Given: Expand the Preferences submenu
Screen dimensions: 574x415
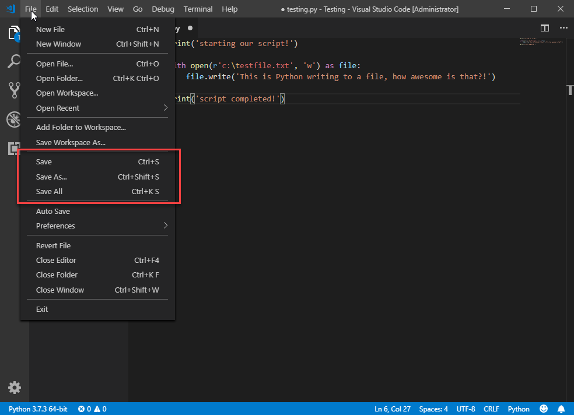Looking at the screenshot, I should (x=97, y=226).
